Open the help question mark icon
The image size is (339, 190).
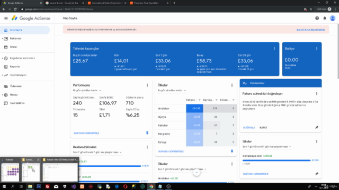pyautogui.click(x=317, y=18)
